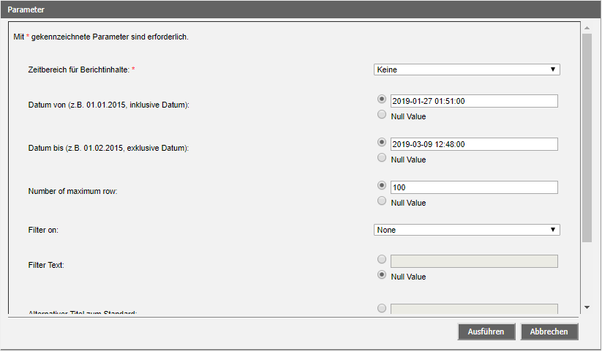Expand the Filter on dropdown
The image size is (602, 352).
[466, 230]
